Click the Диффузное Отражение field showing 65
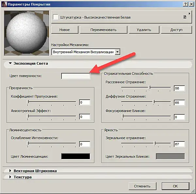 click(x=179, y=103)
